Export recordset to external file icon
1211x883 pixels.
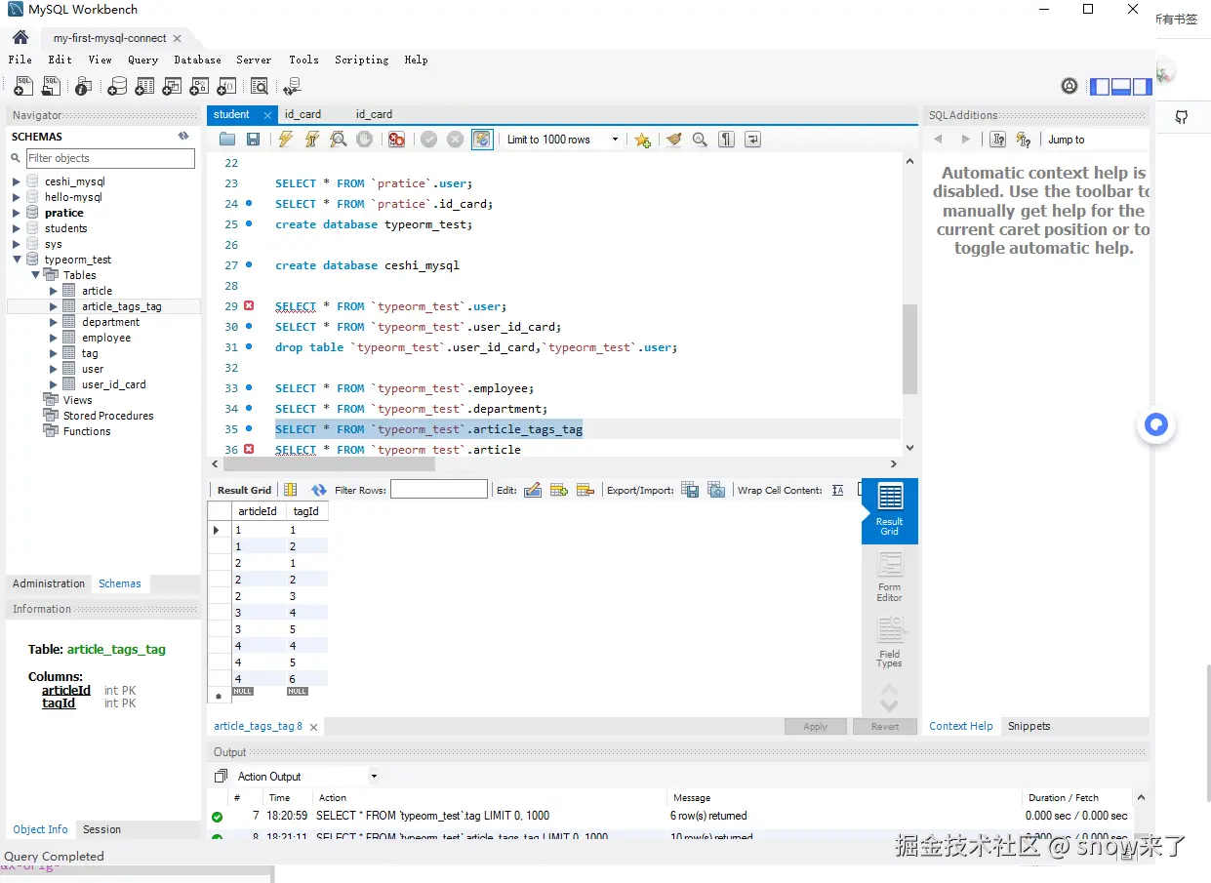click(690, 490)
